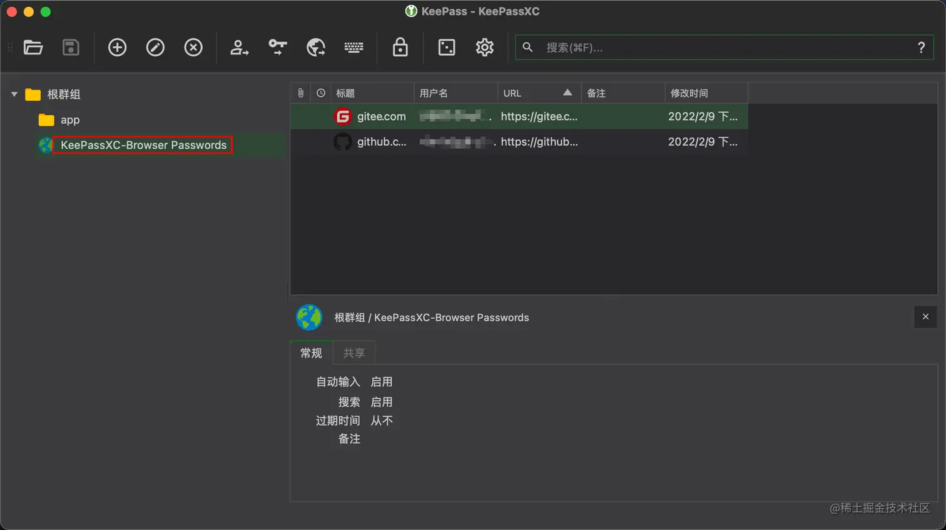Viewport: 946px width, 530px height.
Task: Open search help question mark
Action: 921,47
